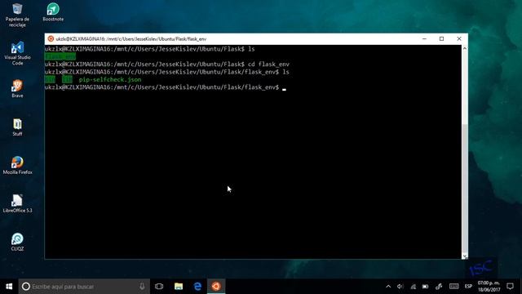Open the Papelera de reciclaje desktop icon
This screenshot has width=522, height=294.
pyautogui.click(x=17, y=15)
